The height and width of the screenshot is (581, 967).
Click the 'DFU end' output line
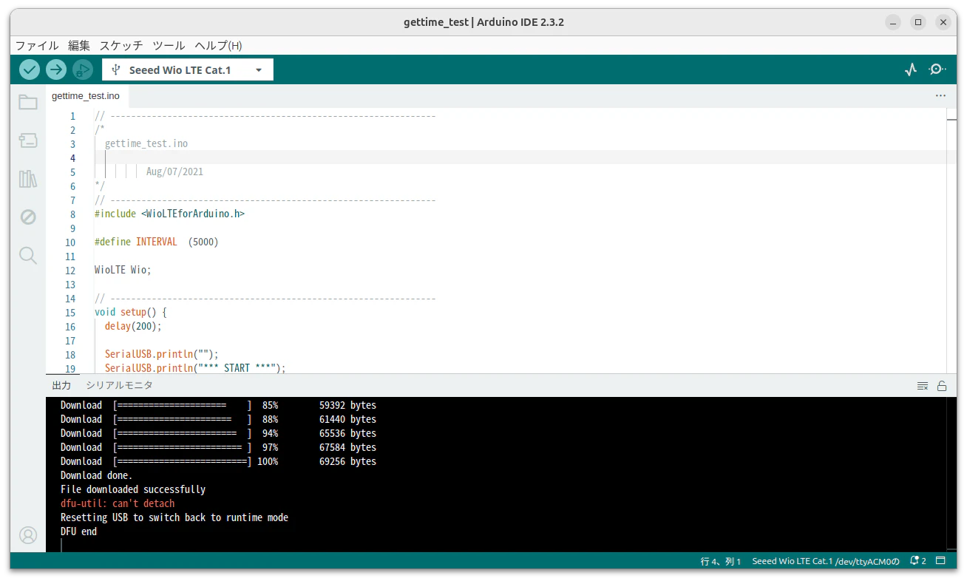[x=78, y=531]
